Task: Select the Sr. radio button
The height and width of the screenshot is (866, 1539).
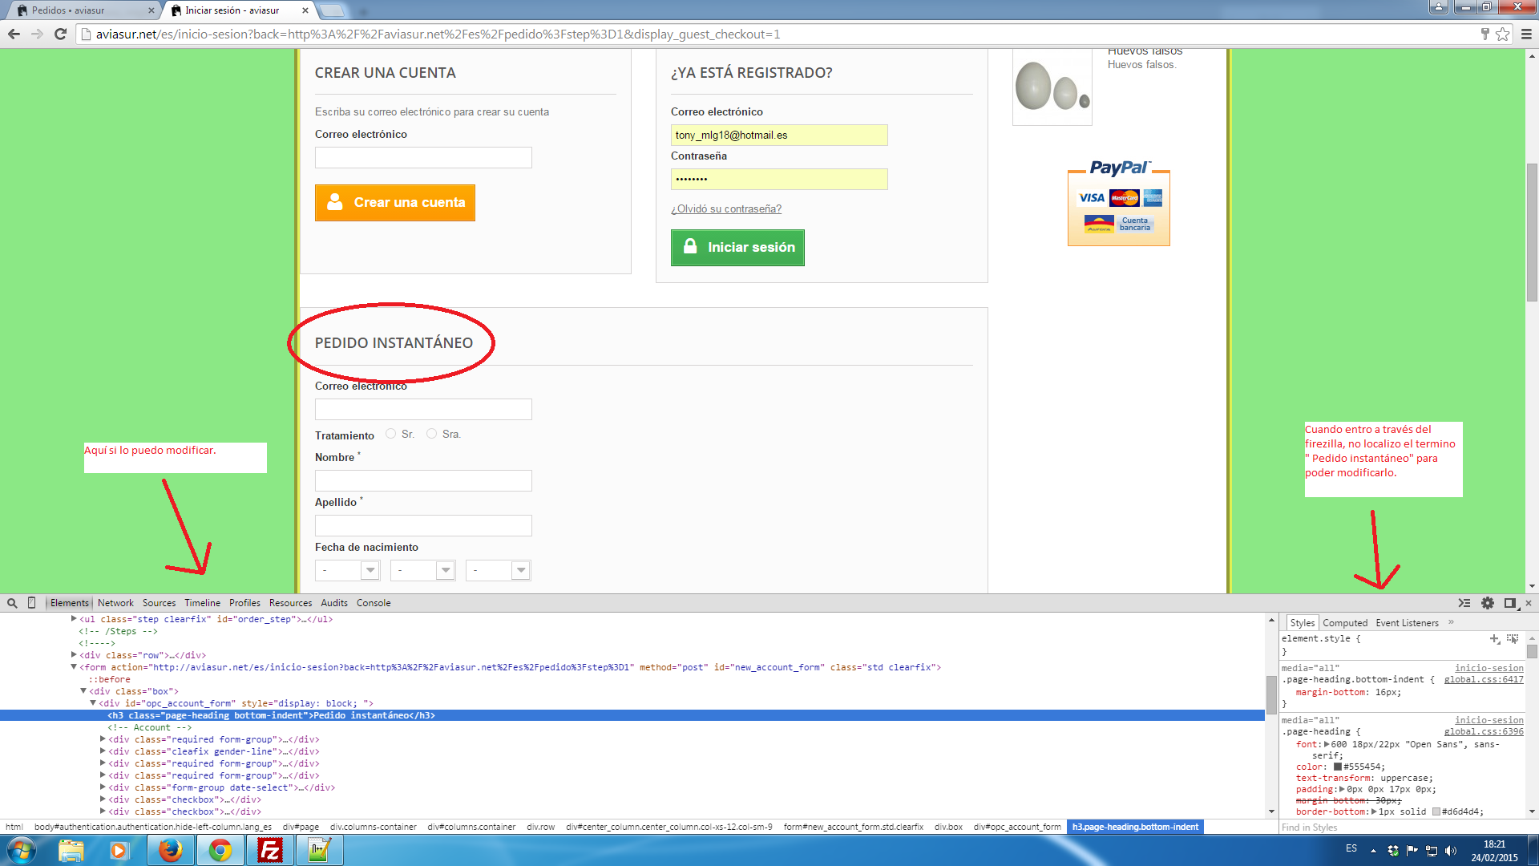Action: click(390, 434)
